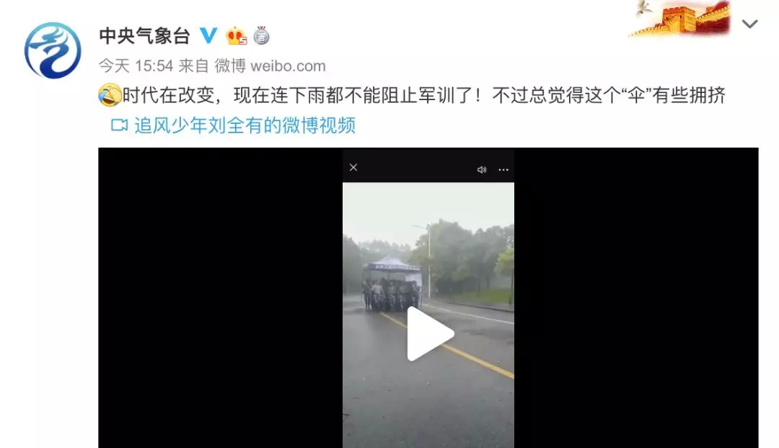This screenshot has width=779, height=448.
Task: Open the 中央气象台 profile avatar
Action: [53, 50]
